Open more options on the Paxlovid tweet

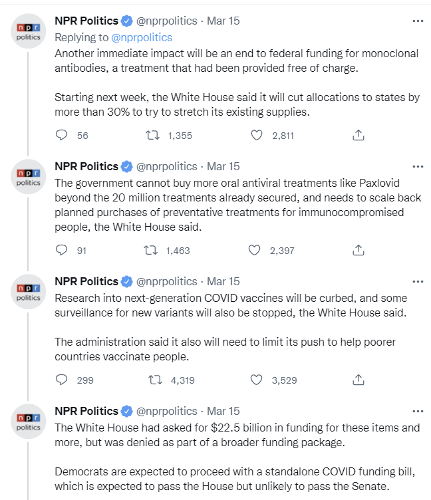418,166
